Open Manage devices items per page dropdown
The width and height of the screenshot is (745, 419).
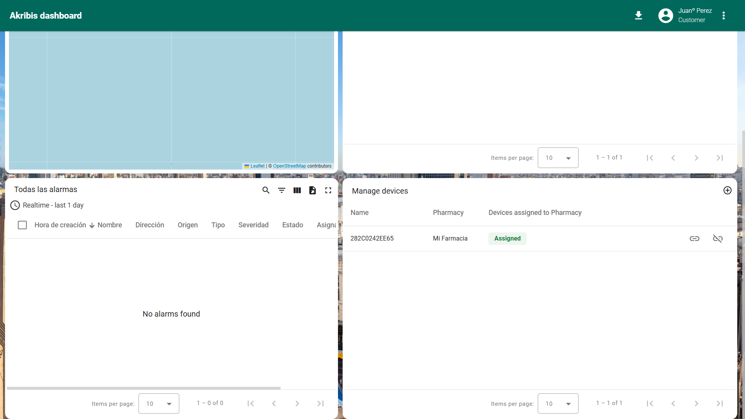click(x=558, y=403)
